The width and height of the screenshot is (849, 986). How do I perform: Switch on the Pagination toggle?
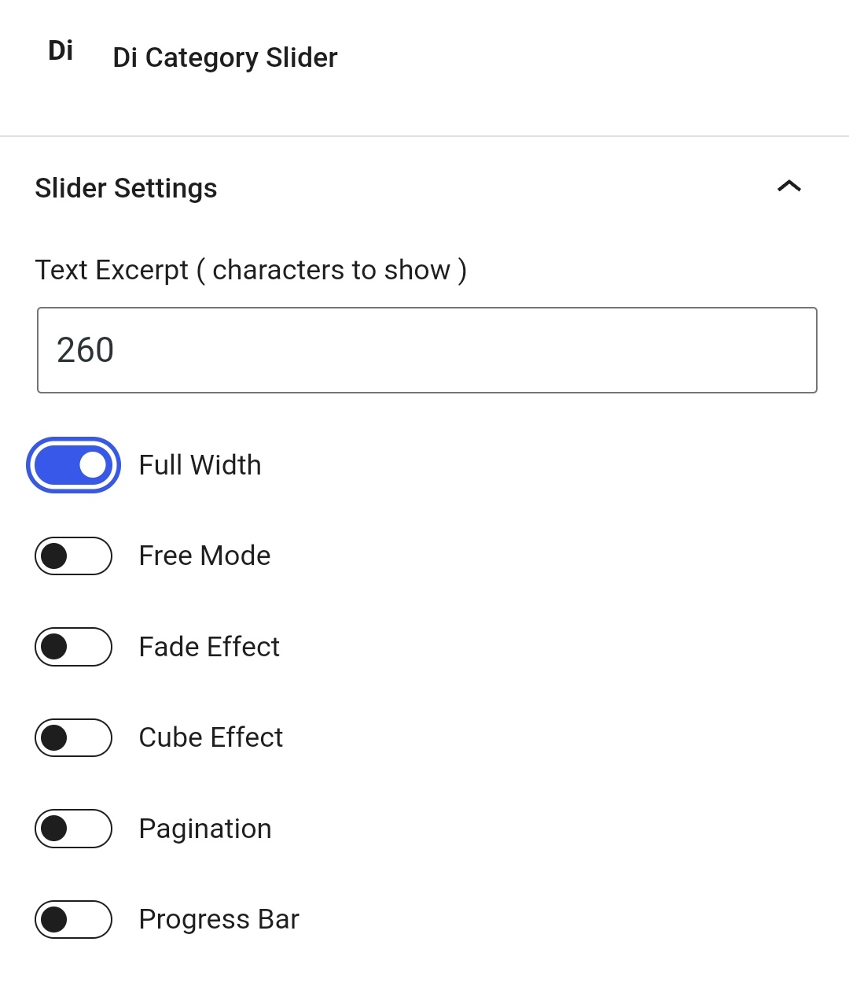[73, 829]
